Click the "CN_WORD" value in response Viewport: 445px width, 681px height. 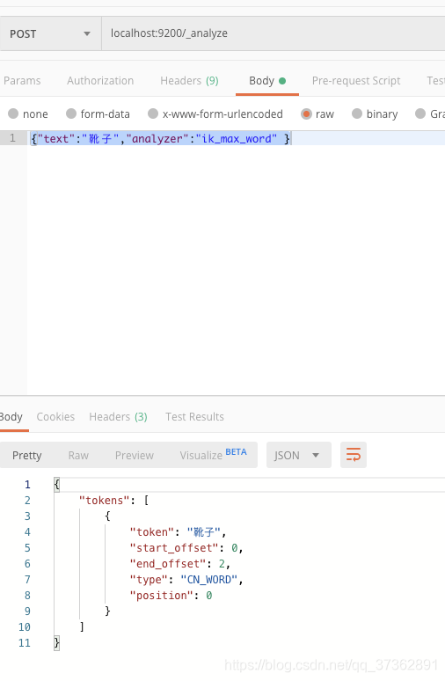pyautogui.click(x=208, y=580)
